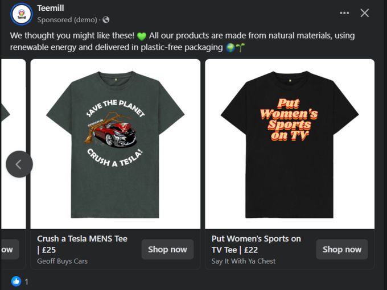Go to the previous carousel item
The image size is (387, 290).
click(x=19, y=164)
